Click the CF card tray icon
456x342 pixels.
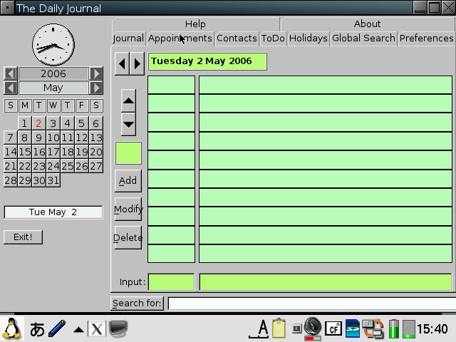tap(333, 328)
